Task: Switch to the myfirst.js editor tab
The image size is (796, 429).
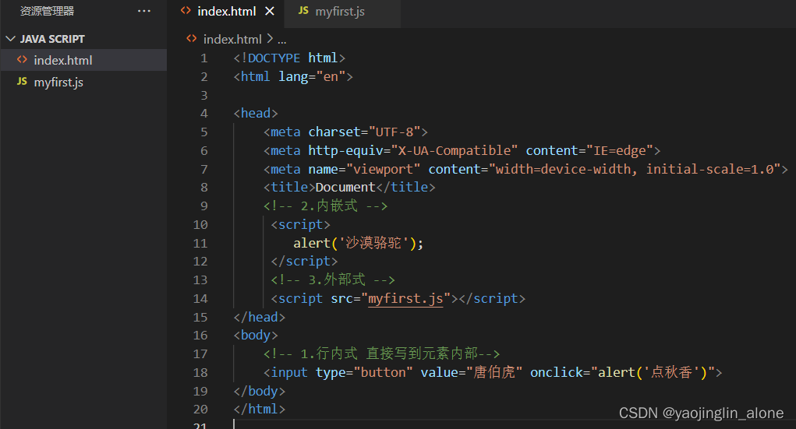Action: [x=340, y=11]
